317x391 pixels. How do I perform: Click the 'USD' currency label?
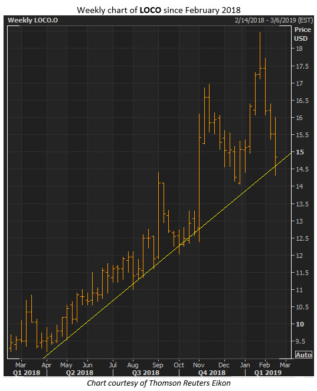pos(300,38)
